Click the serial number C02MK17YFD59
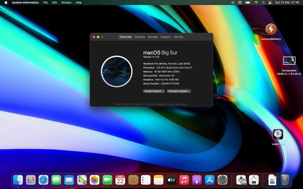The width and height of the screenshot is (303, 189). [x=170, y=83]
